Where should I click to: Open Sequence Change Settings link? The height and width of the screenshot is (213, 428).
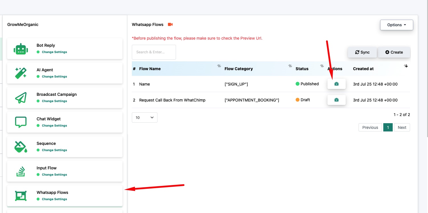[x=54, y=150]
